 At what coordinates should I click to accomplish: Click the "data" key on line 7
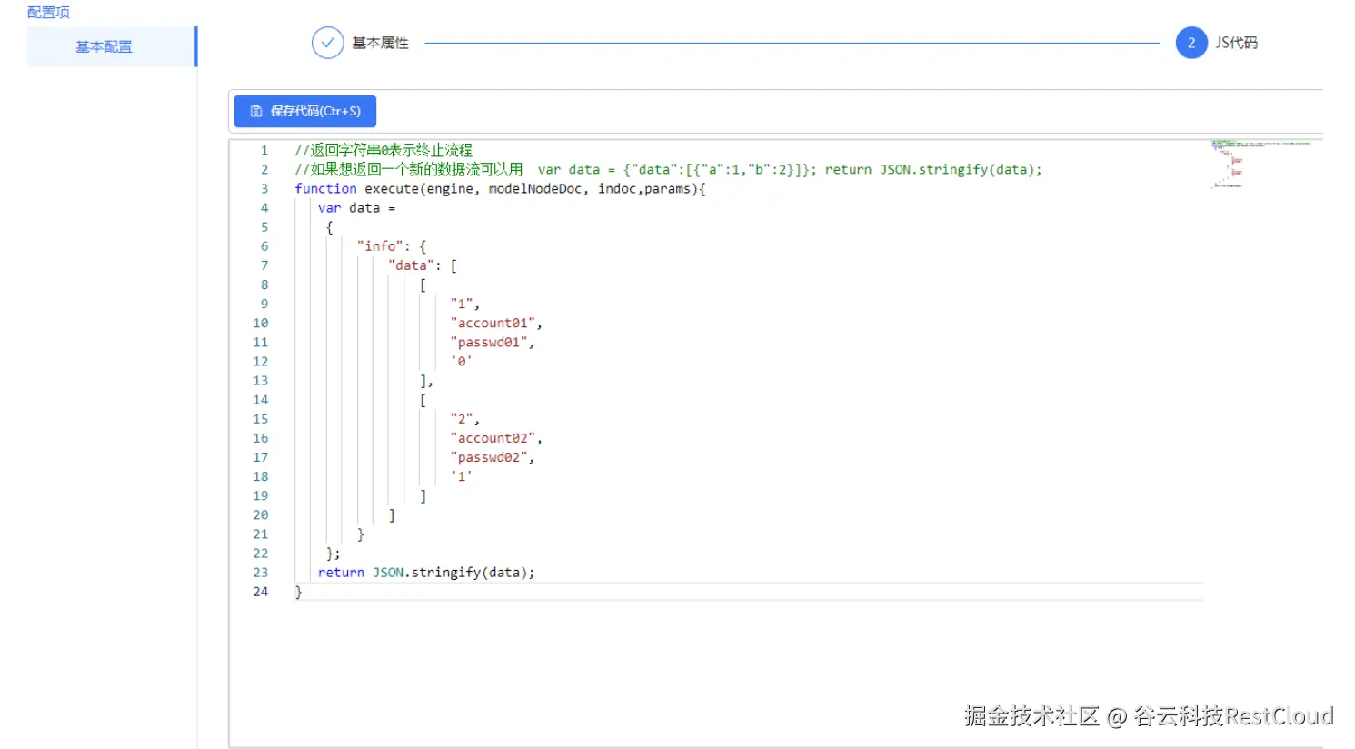(413, 265)
